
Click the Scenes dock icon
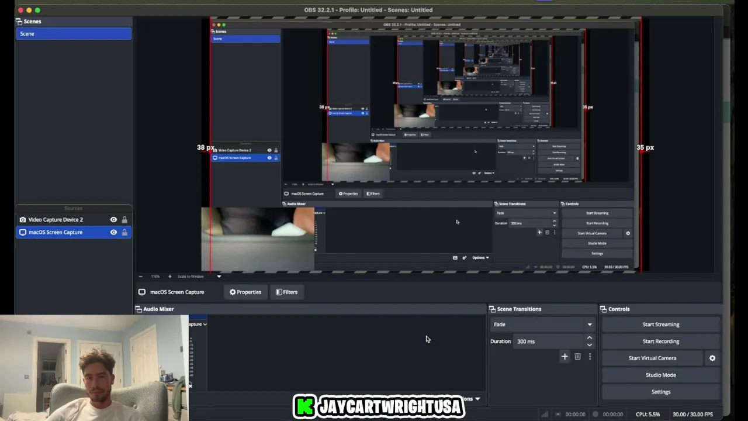click(19, 22)
